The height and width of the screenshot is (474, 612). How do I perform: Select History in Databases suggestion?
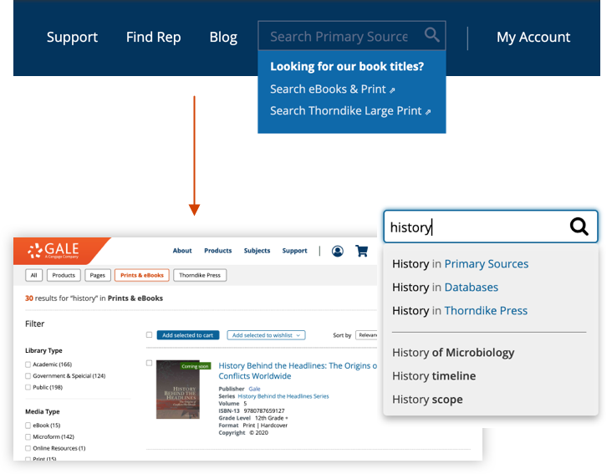click(445, 288)
